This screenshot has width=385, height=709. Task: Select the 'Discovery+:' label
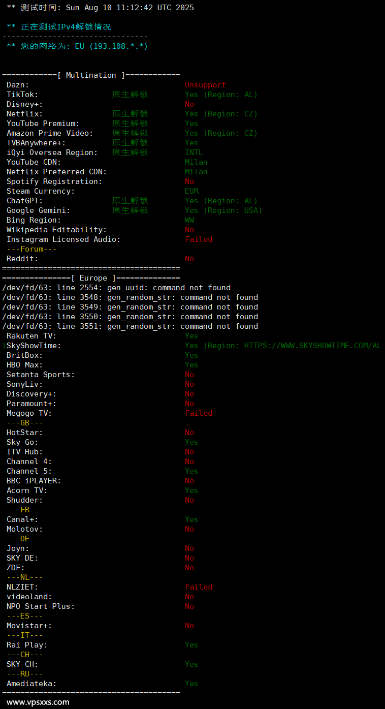(x=31, y=394)
